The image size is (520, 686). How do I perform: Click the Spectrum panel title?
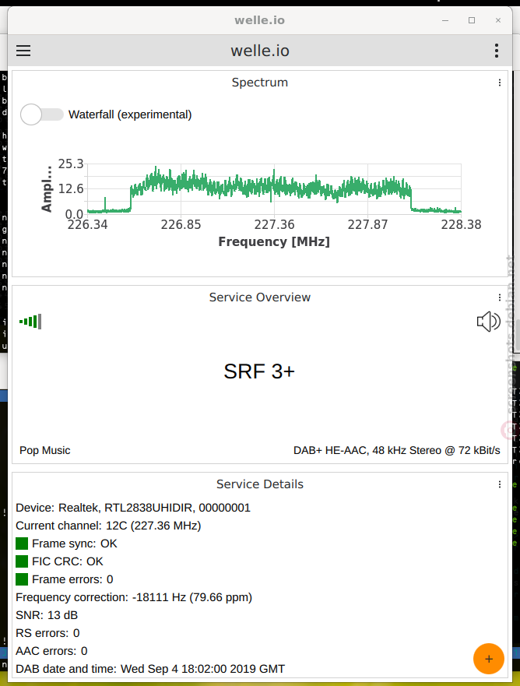click(x=260, y=83)
